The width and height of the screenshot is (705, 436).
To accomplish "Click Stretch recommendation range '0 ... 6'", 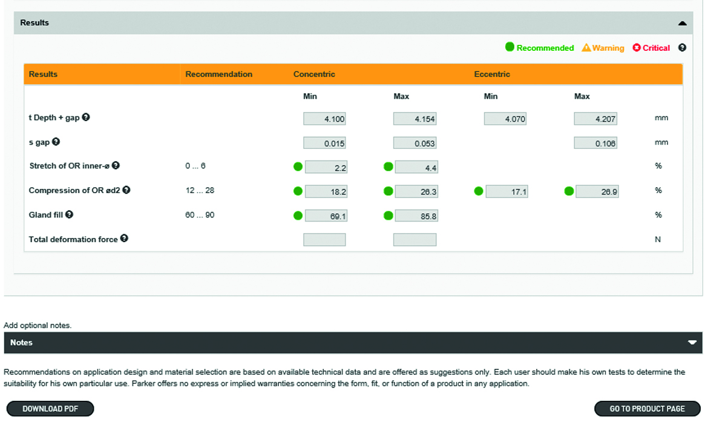I will pos(195,165).
